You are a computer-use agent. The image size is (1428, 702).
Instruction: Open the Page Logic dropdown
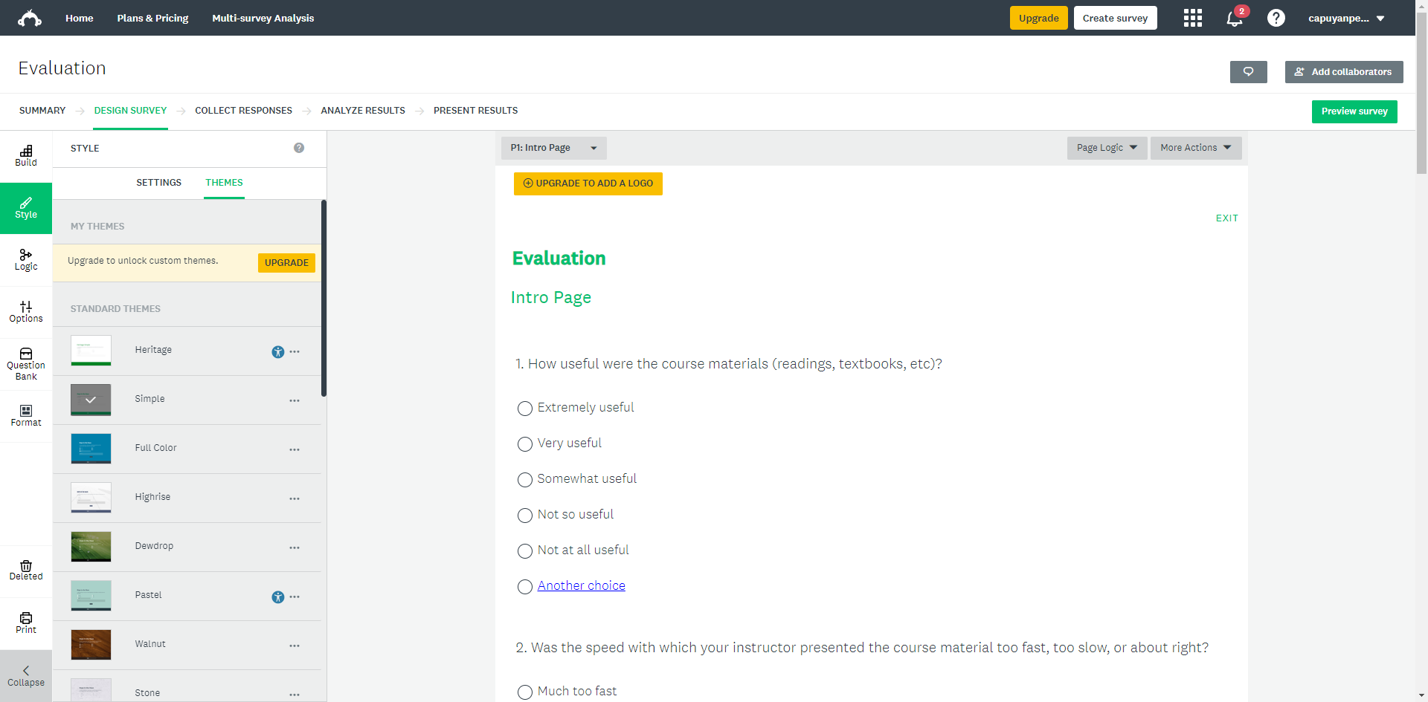point(1107,148)
